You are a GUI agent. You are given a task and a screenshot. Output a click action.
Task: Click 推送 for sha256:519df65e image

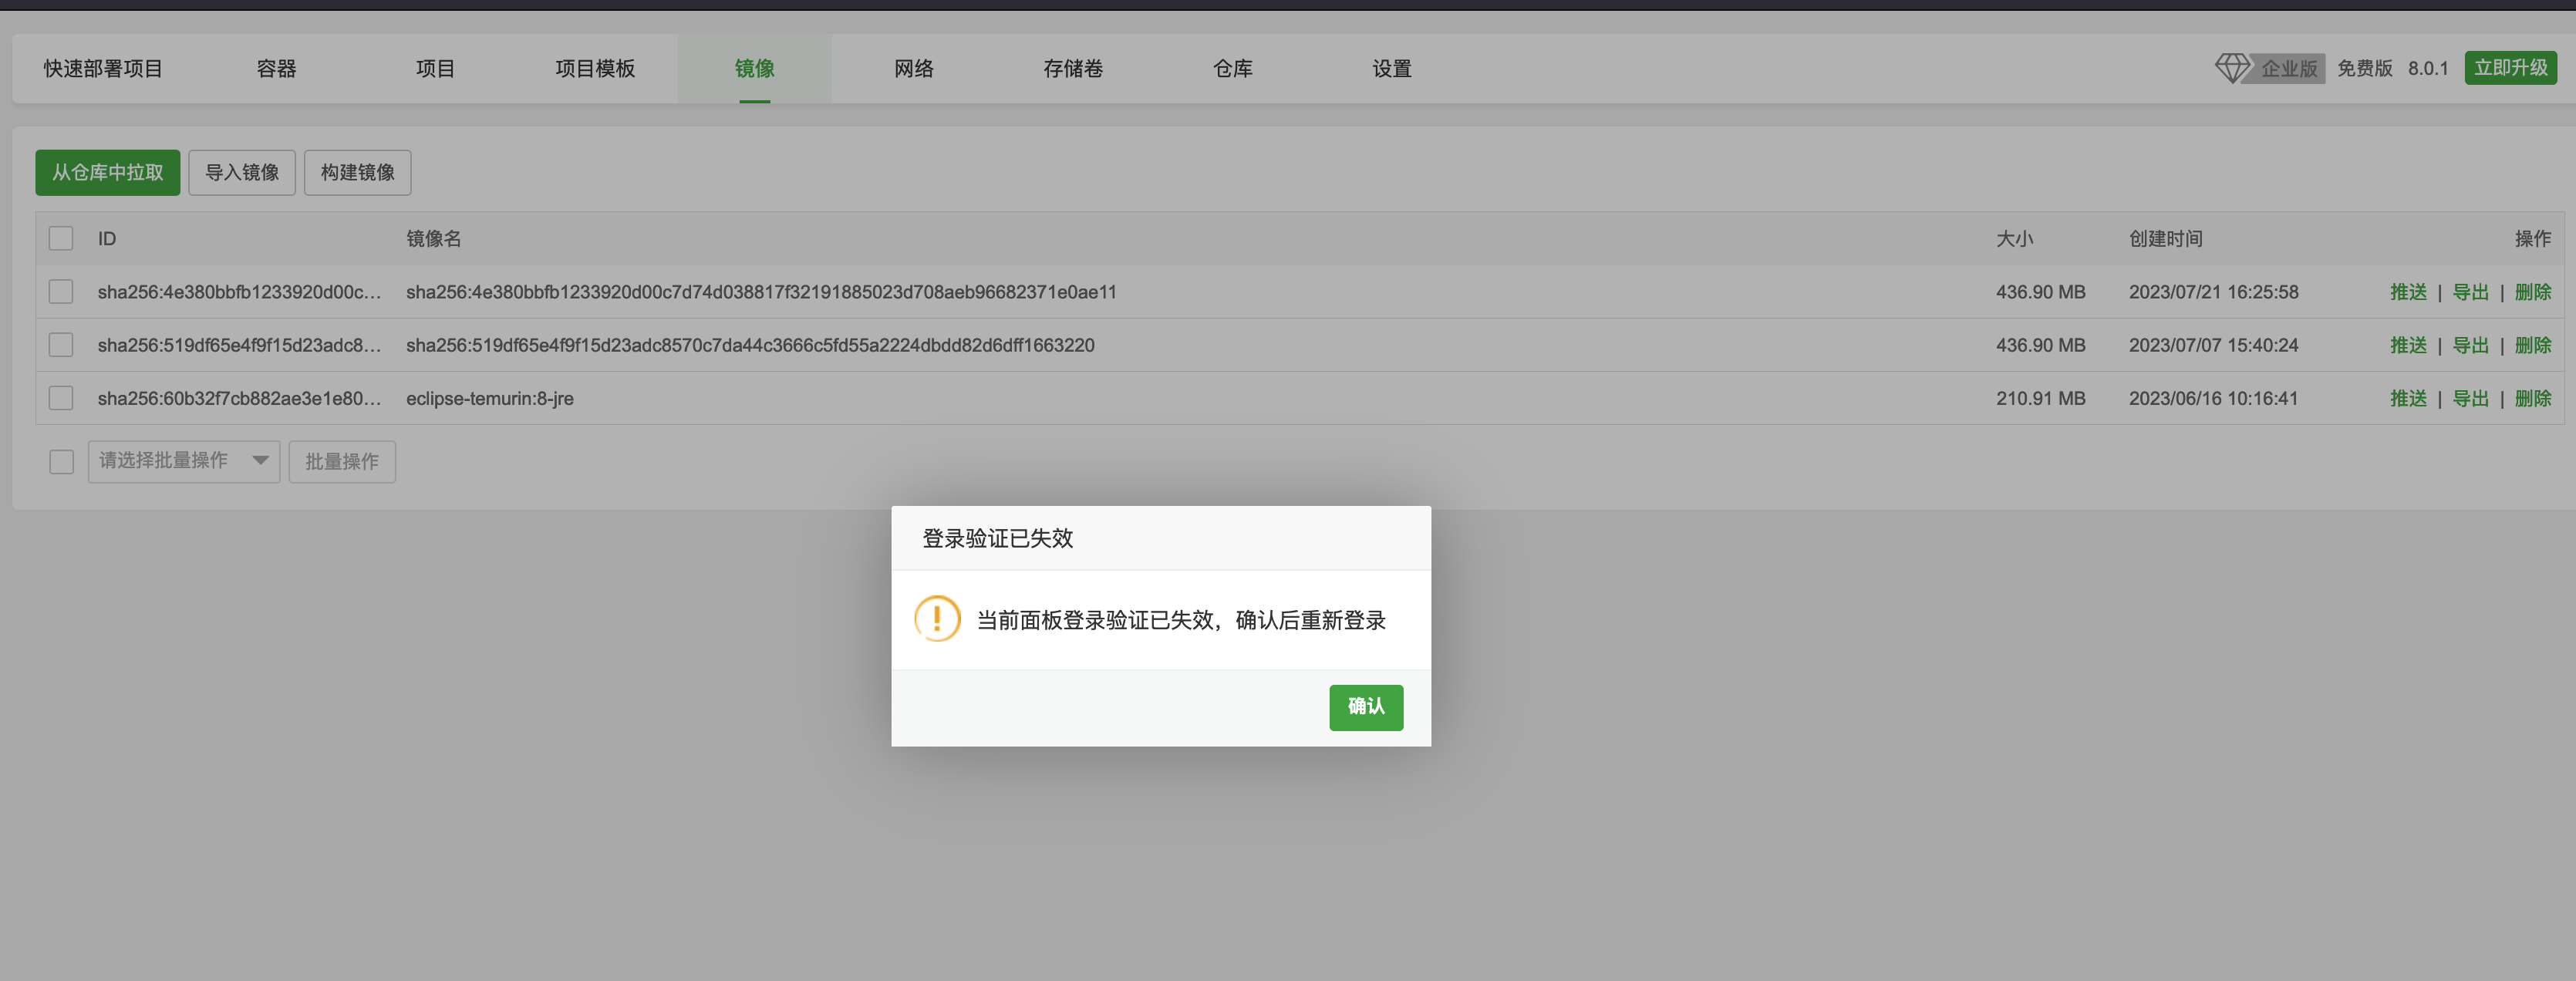click(x=2408, y=345)
